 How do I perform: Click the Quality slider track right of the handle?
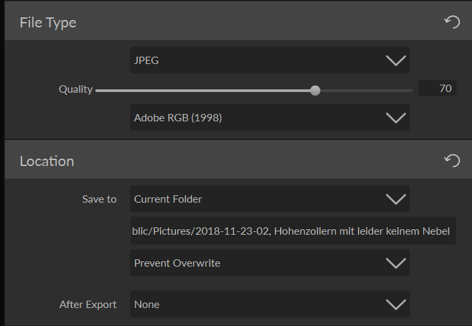coord(365,90)
